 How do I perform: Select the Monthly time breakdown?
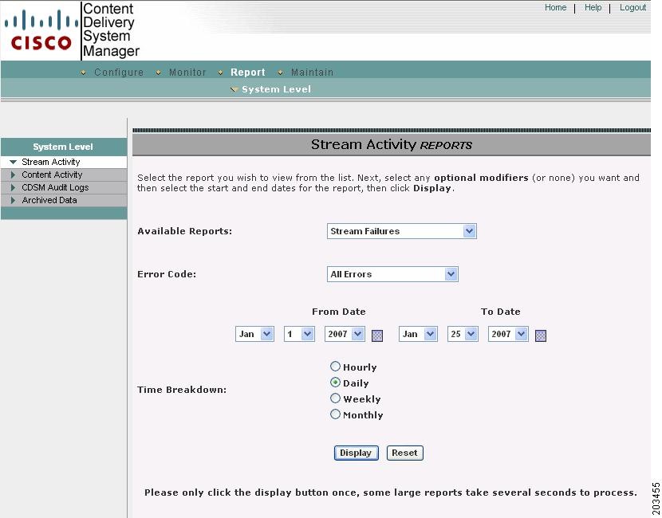(x=335, y=414)
